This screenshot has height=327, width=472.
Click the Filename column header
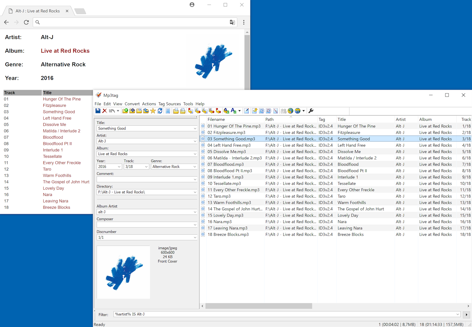click(x=216, y=119)
